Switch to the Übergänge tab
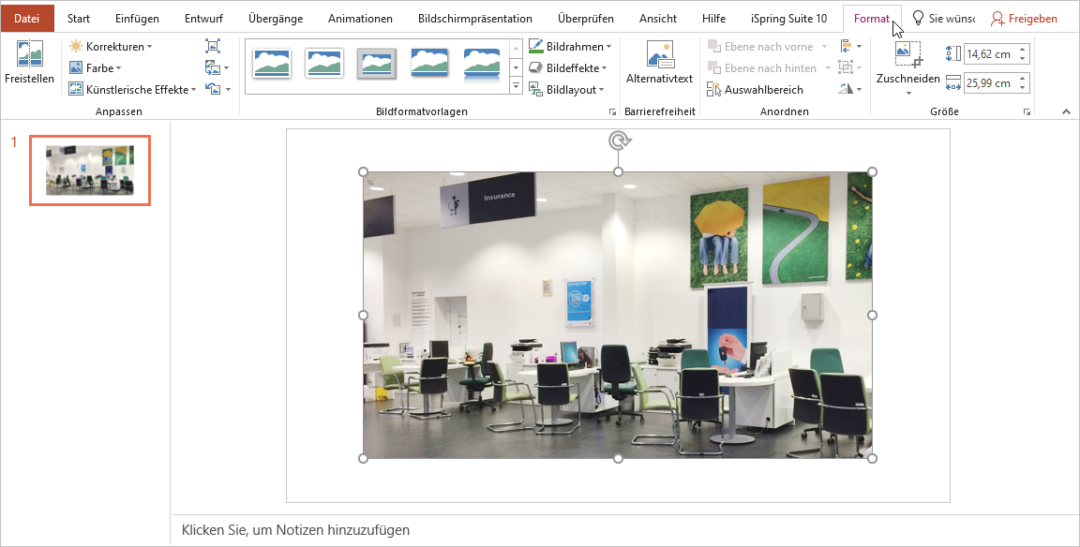 coord(276,19)
